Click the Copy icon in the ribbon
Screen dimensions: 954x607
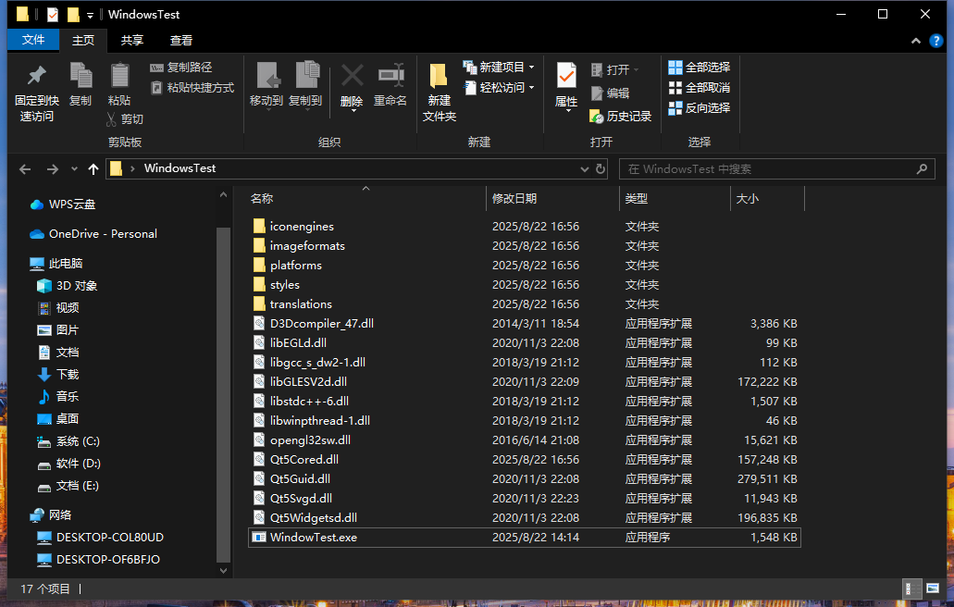(x=81, y=76)
